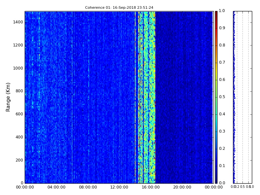Click the colorbar 1.0 label
The height and width of the screenshot is (195, 260).
pos(222,11)
